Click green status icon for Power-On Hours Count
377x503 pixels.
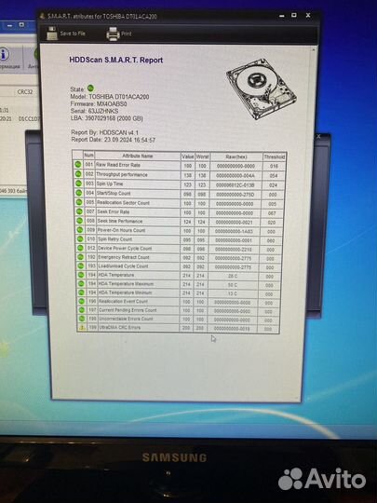pyautogui.click(x=80, y=230)
